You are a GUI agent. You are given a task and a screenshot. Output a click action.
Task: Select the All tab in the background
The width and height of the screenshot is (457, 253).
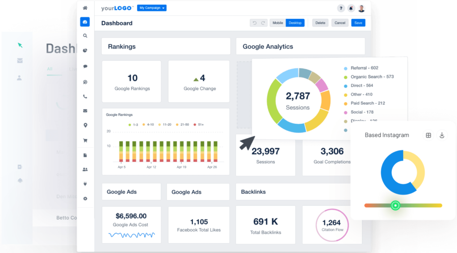click(x=50, y=69)
